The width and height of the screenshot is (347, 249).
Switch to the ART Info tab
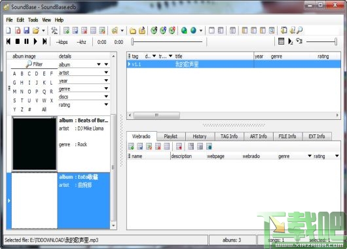[258, 136]
